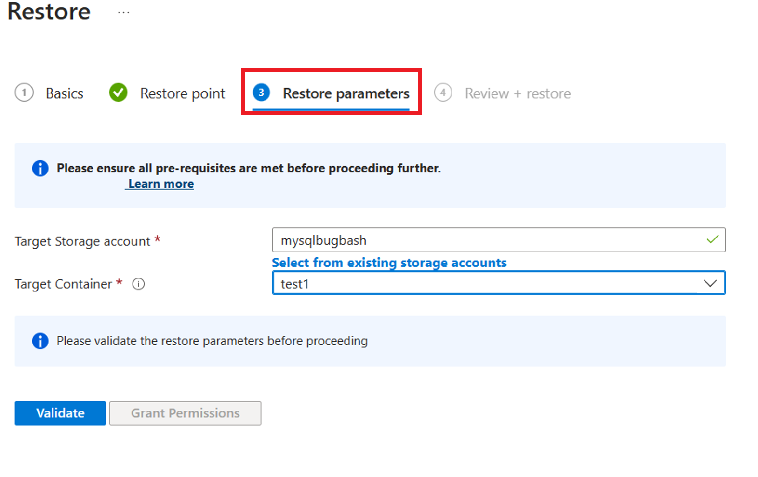Click the blue info icon in pre-requisites banner
758x477 pixels.
tap(40, 168)
